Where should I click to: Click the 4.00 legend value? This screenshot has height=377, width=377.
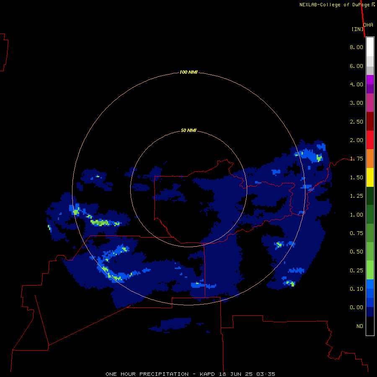(x=356, y=84)
